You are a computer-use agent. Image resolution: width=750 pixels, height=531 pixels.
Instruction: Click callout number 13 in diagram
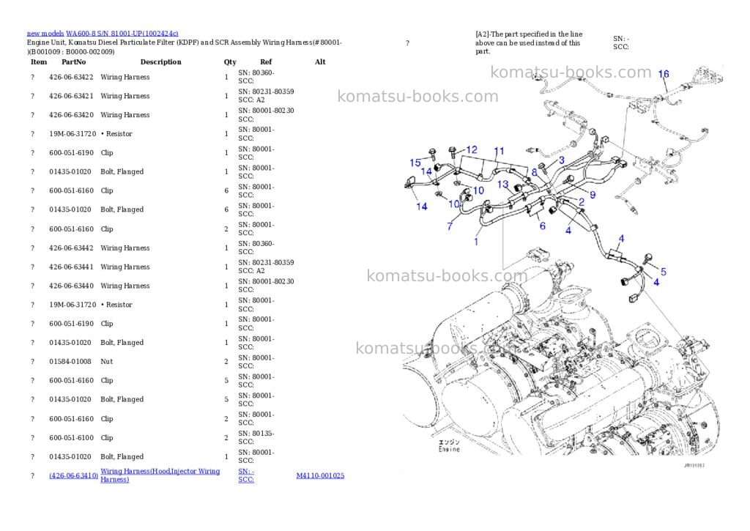pos(502,184)
